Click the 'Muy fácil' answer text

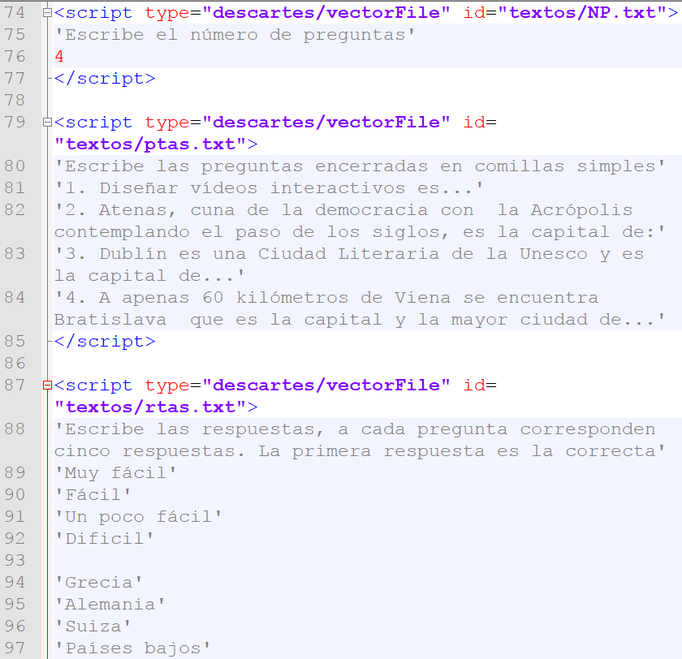(x=115, y=473)
